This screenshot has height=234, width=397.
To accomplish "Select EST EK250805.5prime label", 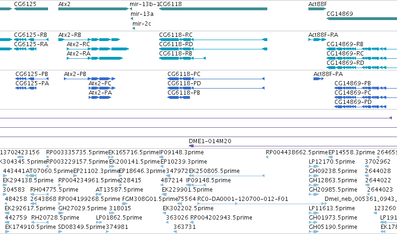I will (x=214, y=171).
